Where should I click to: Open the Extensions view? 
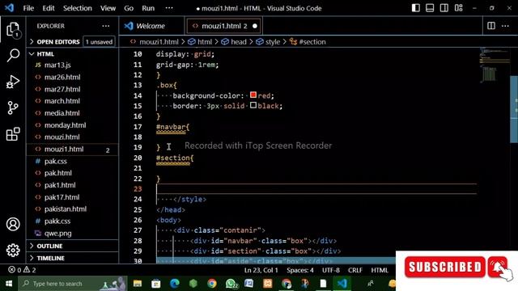point(13,134)
